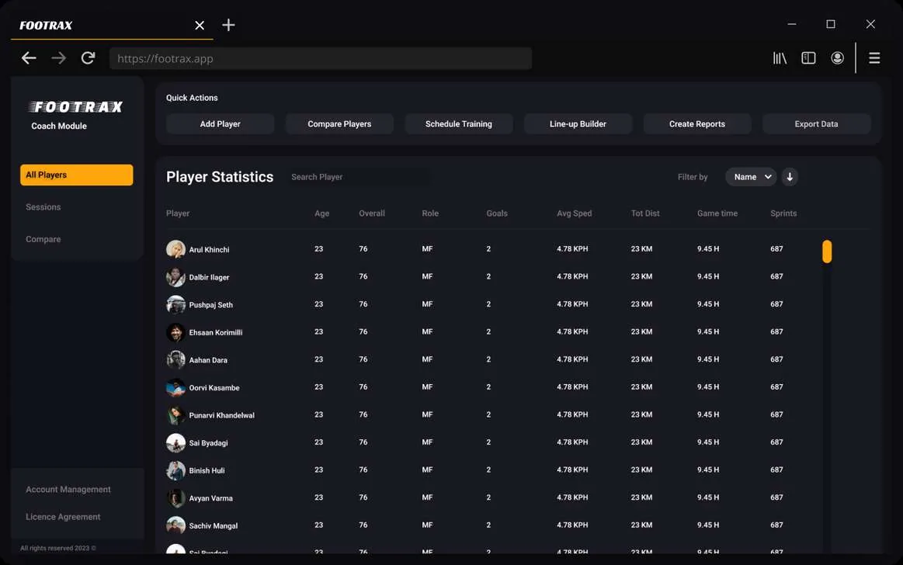903x565 pixels.
Task: Go back with the browser back arrow
Action: [x=29, y=58]
